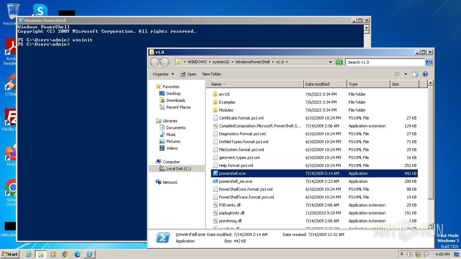Click the file list scroll down arrow
This screenshot has width=461, height=259.
pyautogui.click(x=430, y=226)
